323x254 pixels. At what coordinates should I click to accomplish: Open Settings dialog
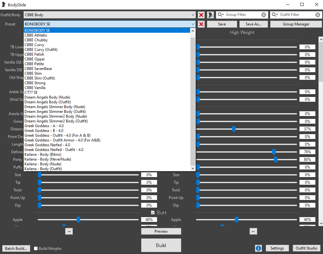[277, 248]
